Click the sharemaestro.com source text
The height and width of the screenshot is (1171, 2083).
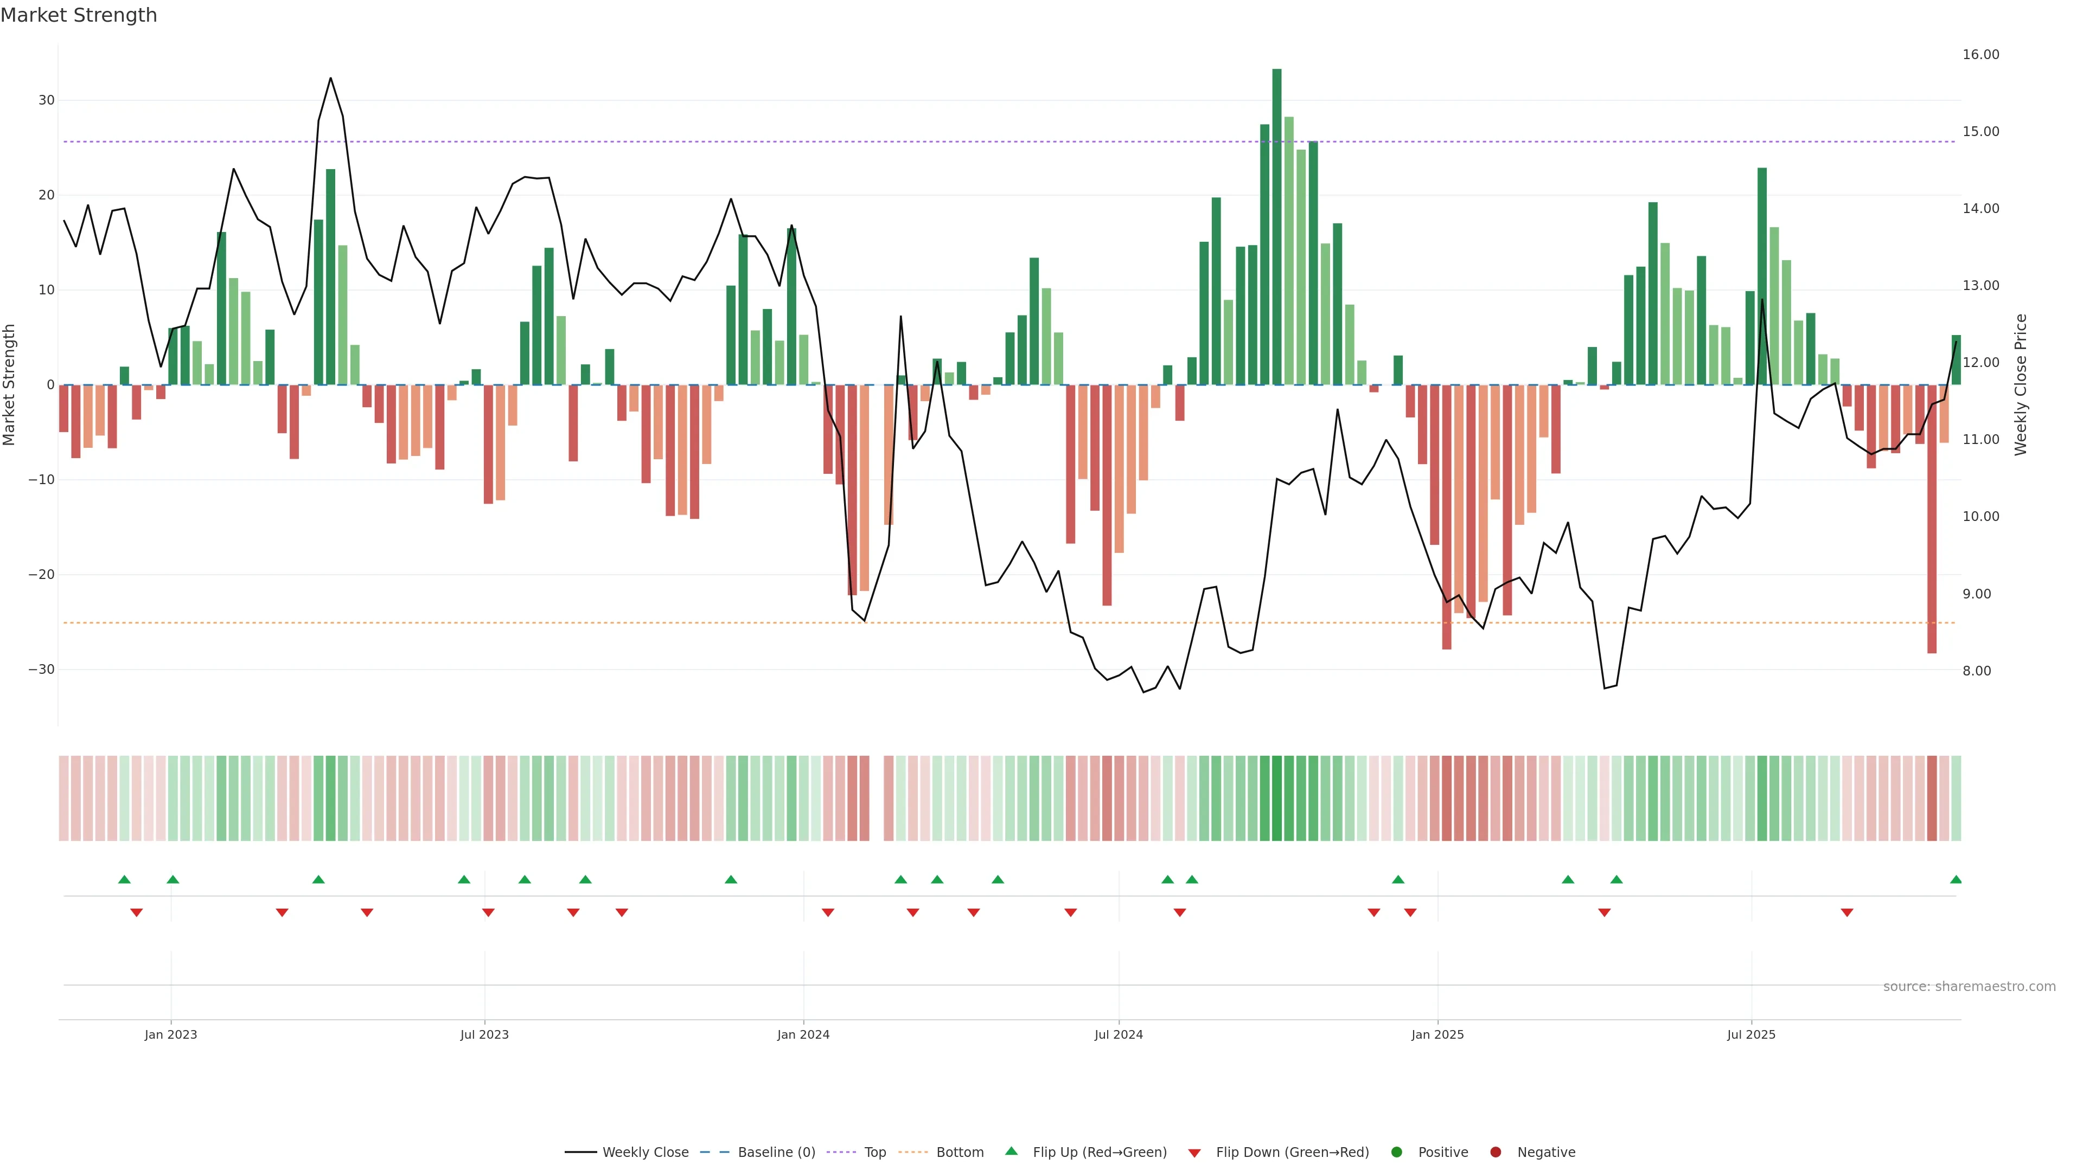tap(1969, 987)
